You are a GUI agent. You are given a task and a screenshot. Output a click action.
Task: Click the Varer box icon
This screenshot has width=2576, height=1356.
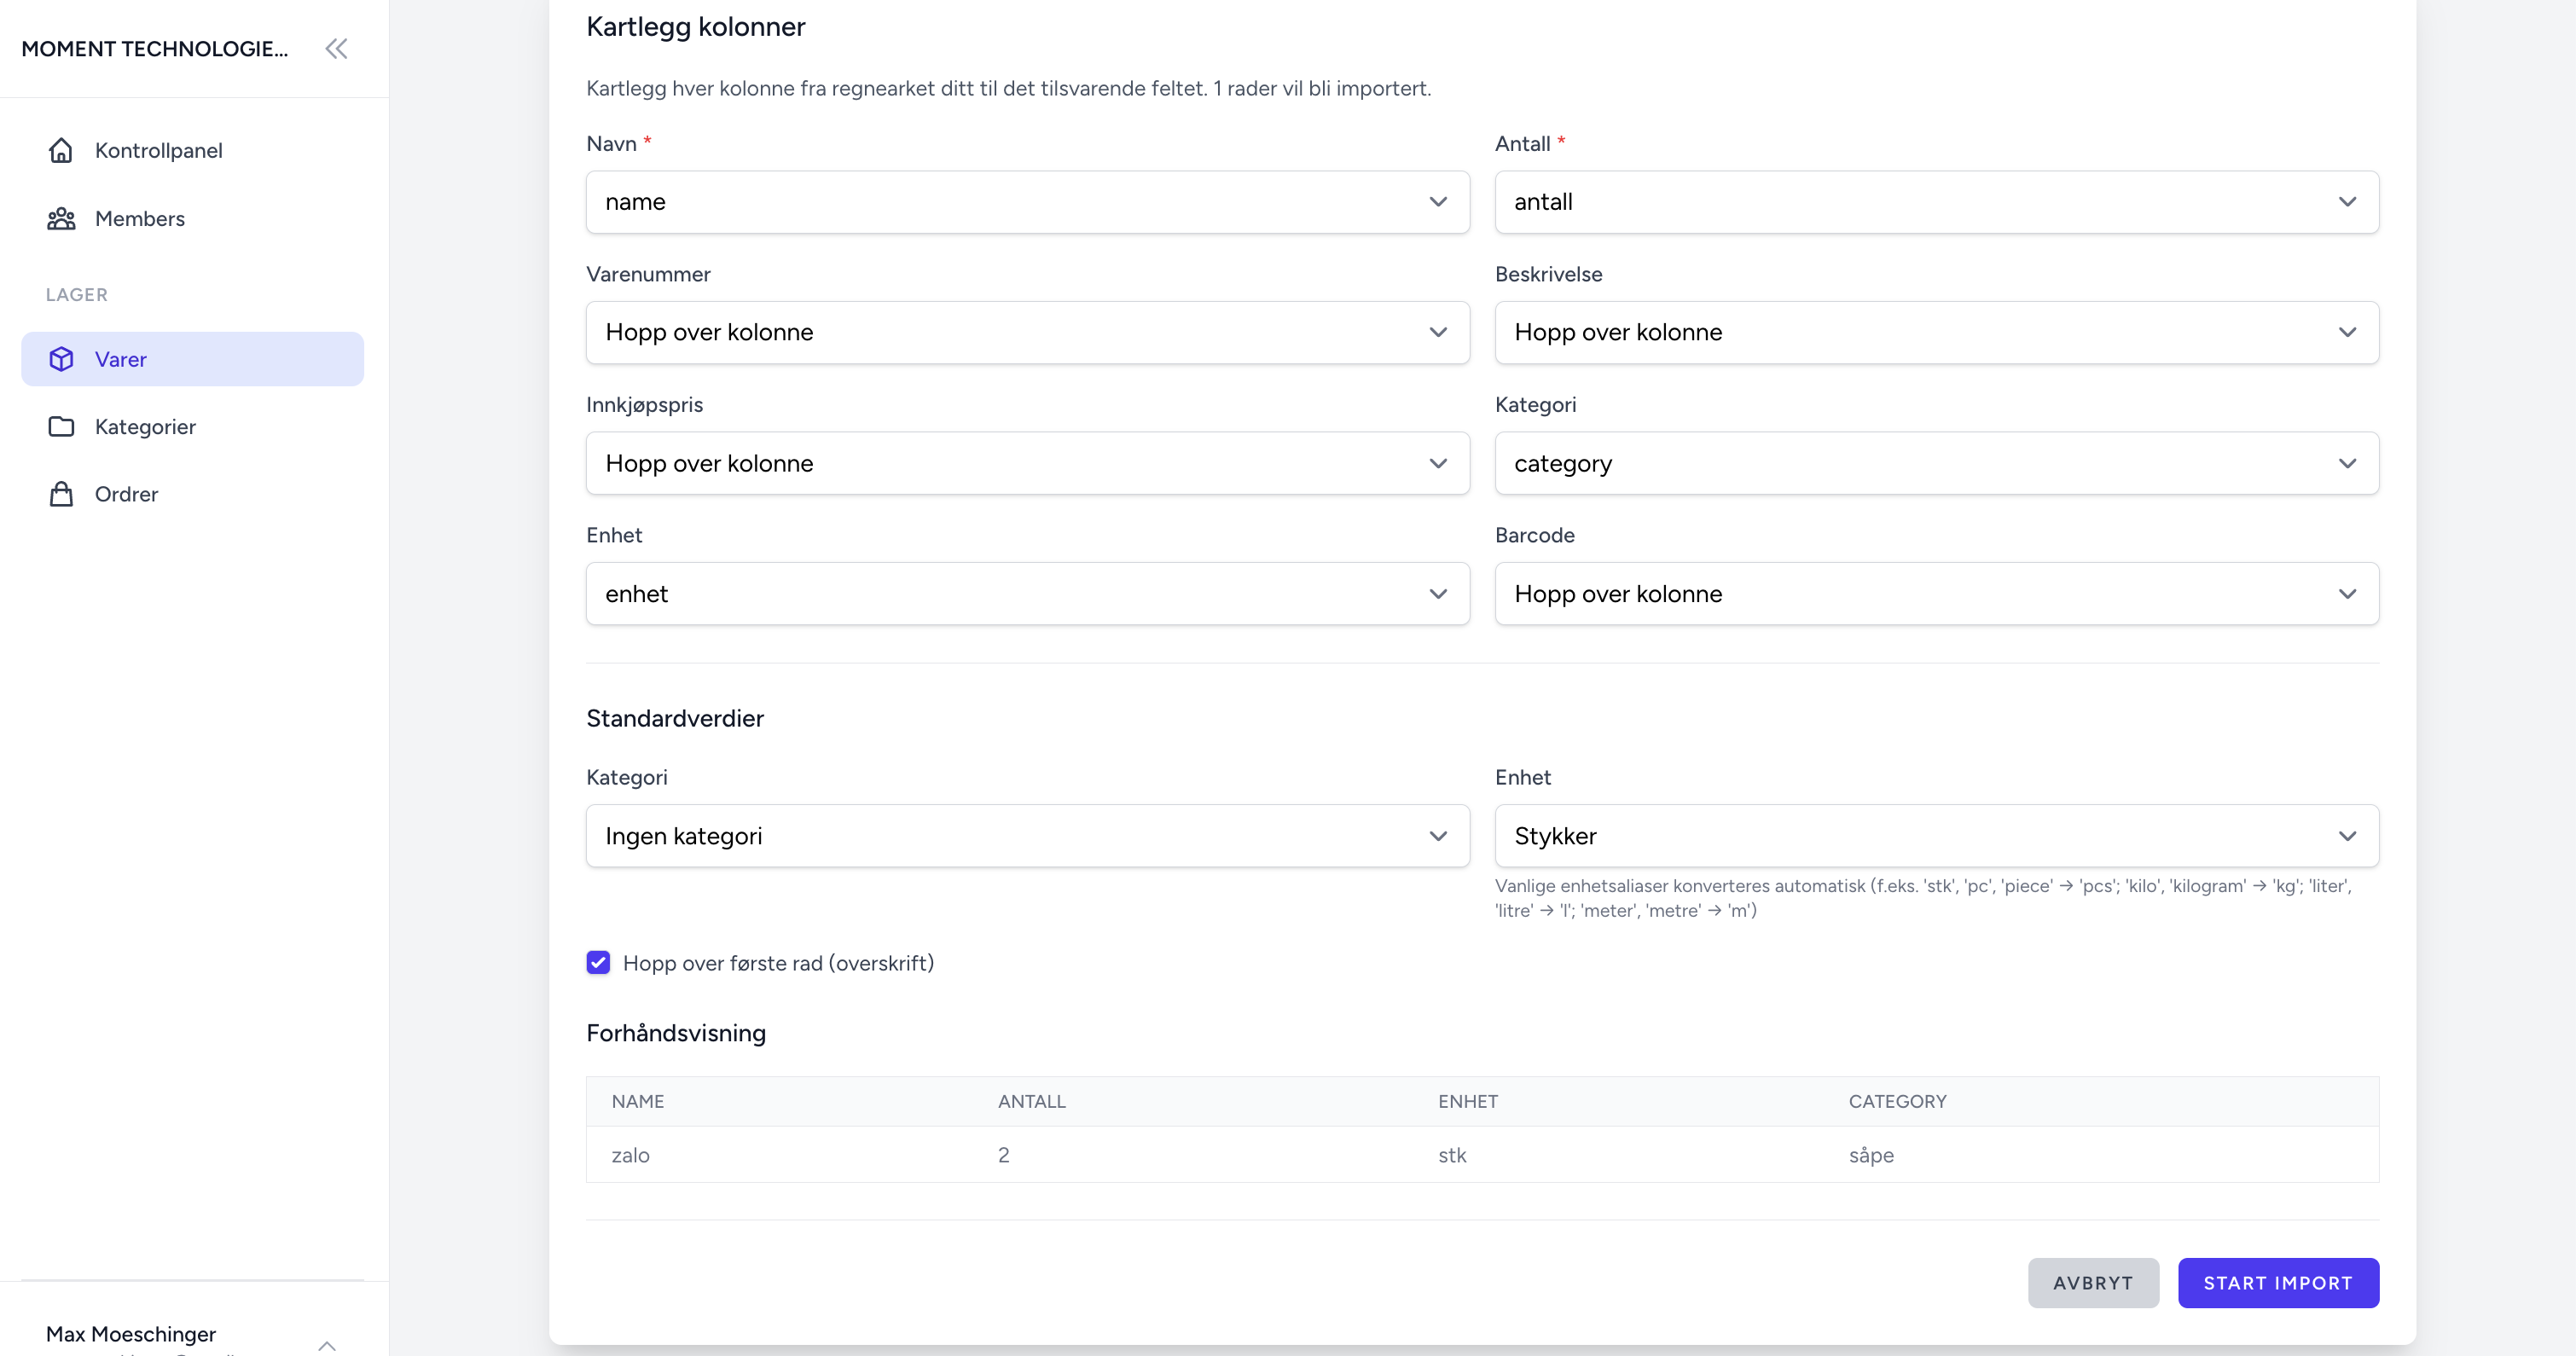pos(61,359)
